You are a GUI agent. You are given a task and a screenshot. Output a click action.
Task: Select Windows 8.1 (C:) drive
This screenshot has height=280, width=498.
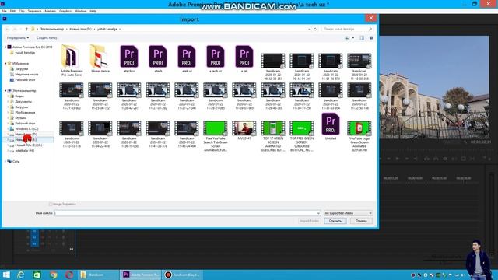[x=26, y=128]
